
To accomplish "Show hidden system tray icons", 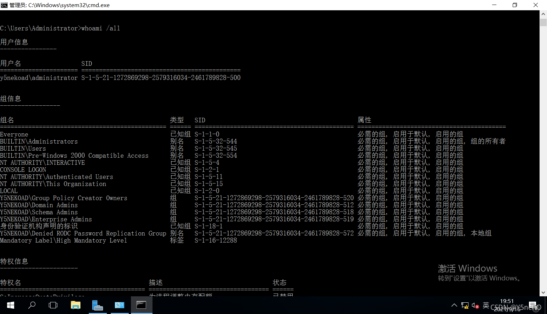I will pos(454,305).
